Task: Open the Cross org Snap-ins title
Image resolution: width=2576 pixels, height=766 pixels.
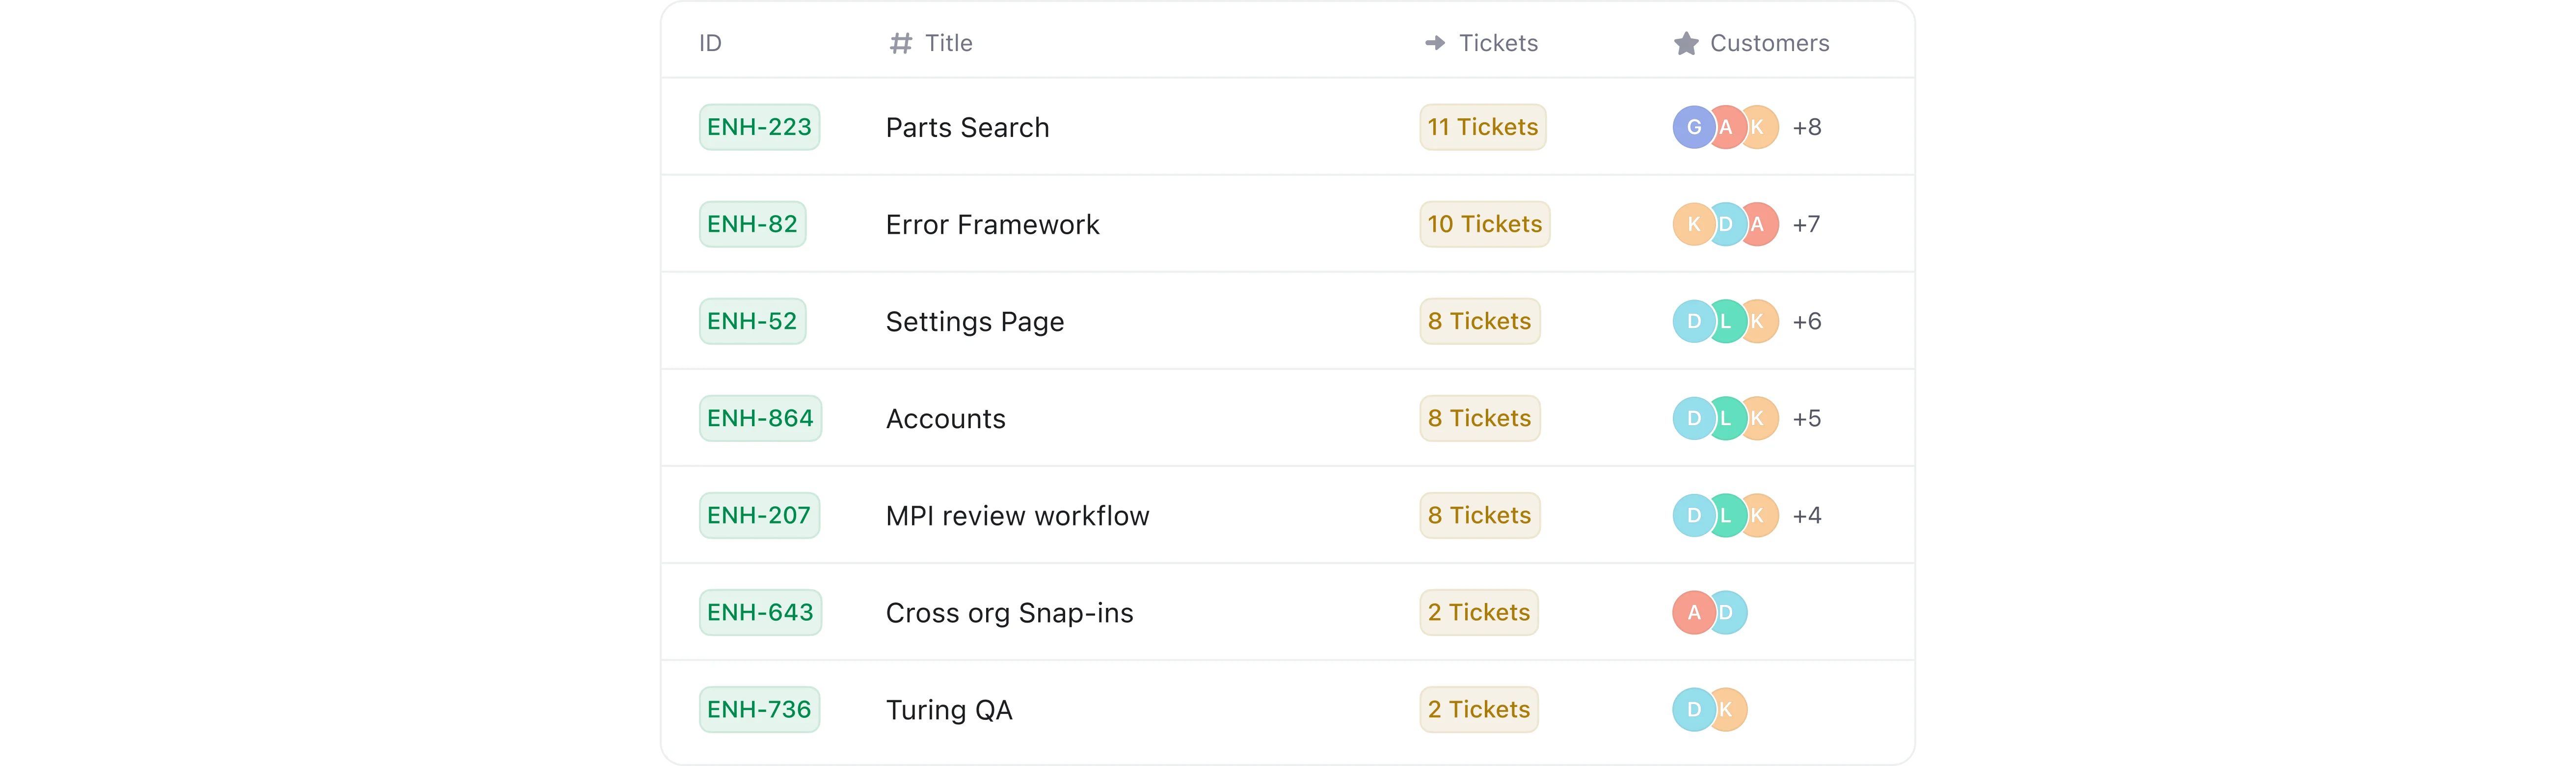Action: (1010, 613)
